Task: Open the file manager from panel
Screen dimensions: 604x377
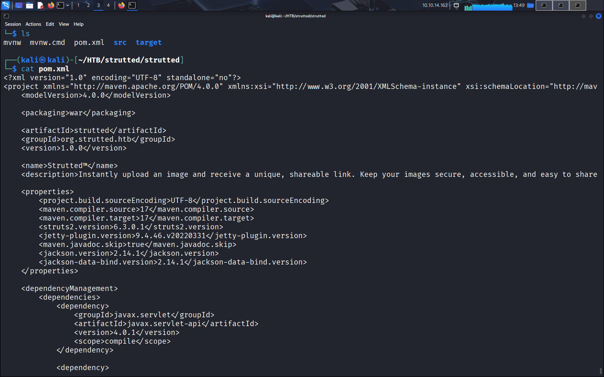Action: coord(30,5)
